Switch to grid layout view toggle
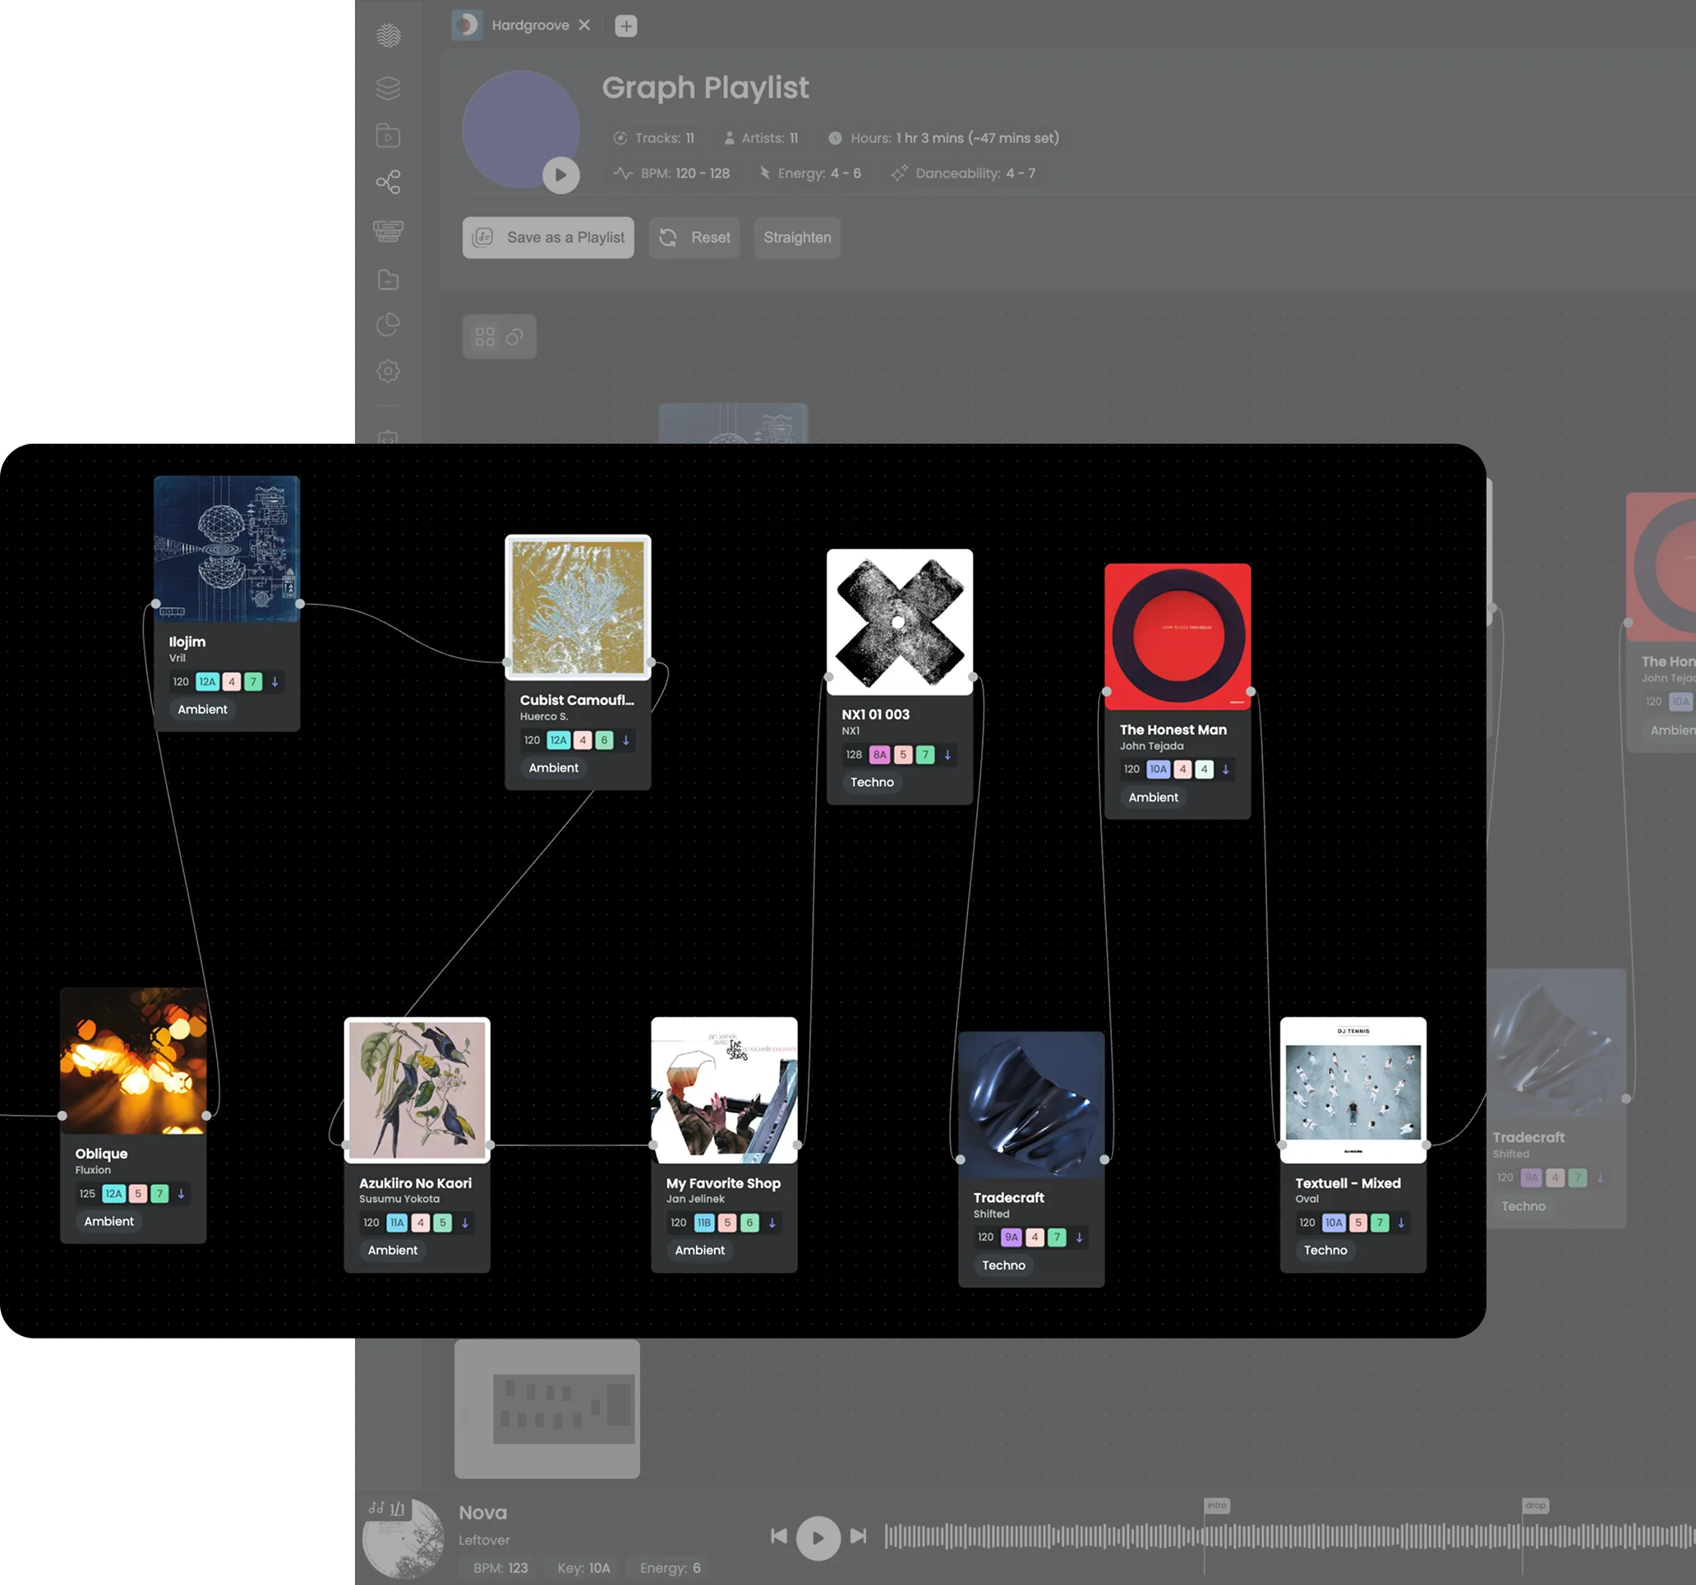 coord(485,337)
